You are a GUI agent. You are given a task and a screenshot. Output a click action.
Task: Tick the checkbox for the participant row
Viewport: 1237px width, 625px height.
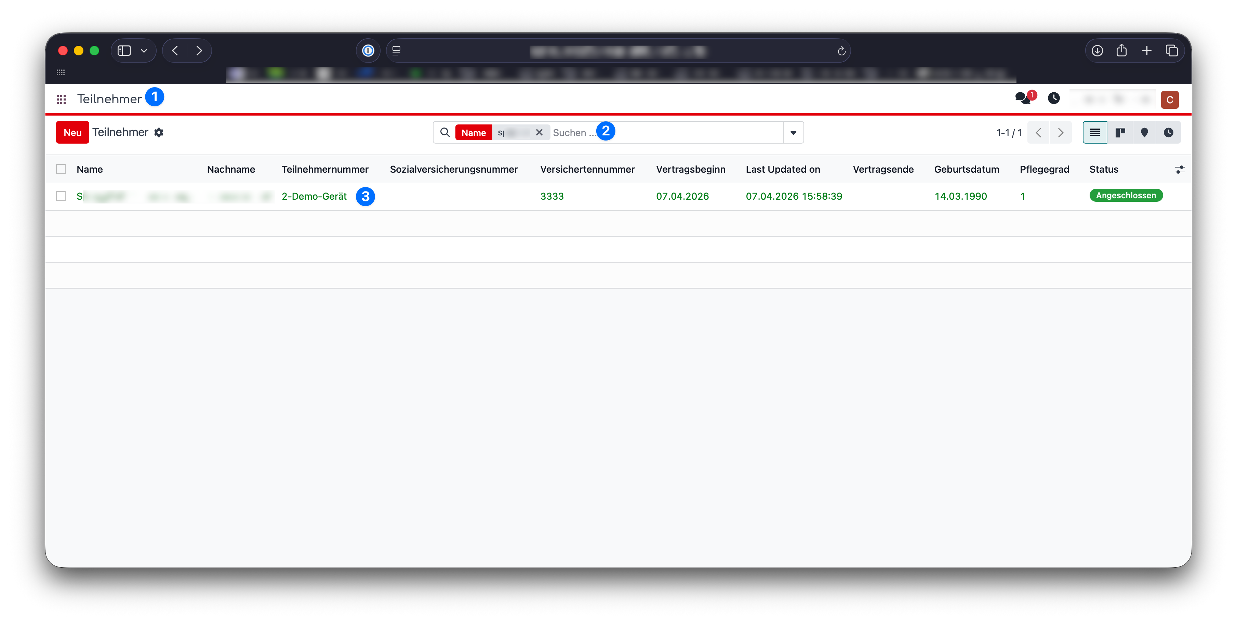point(61,196)
